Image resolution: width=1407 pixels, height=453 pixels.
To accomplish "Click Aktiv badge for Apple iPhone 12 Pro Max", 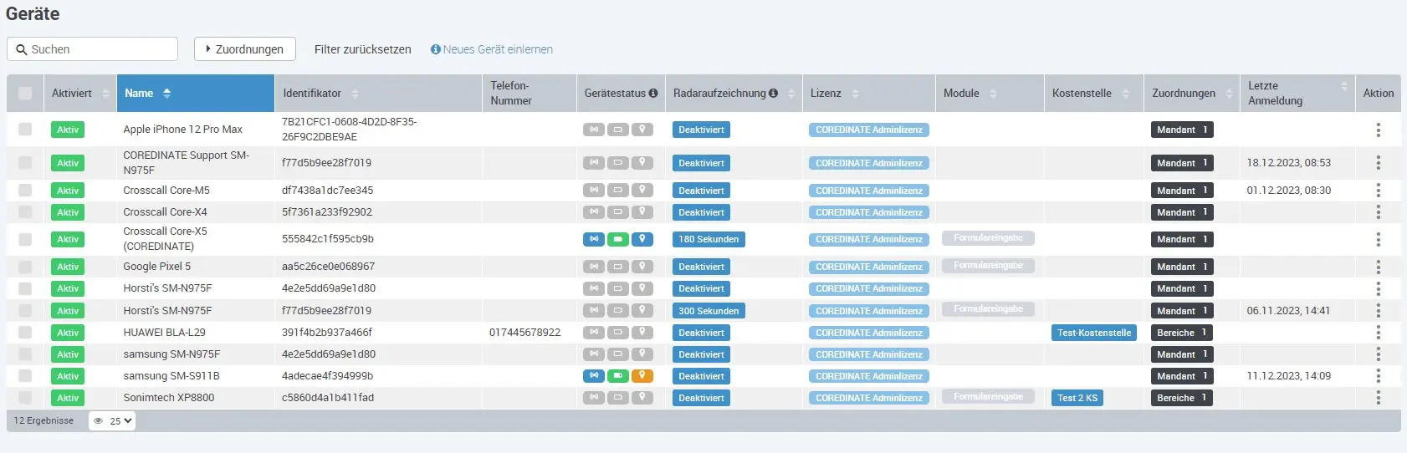I will coord(68,130).
